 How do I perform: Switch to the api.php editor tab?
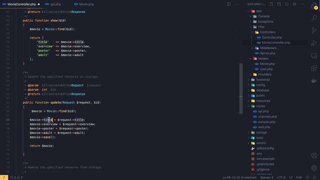[x=55, y=4]
